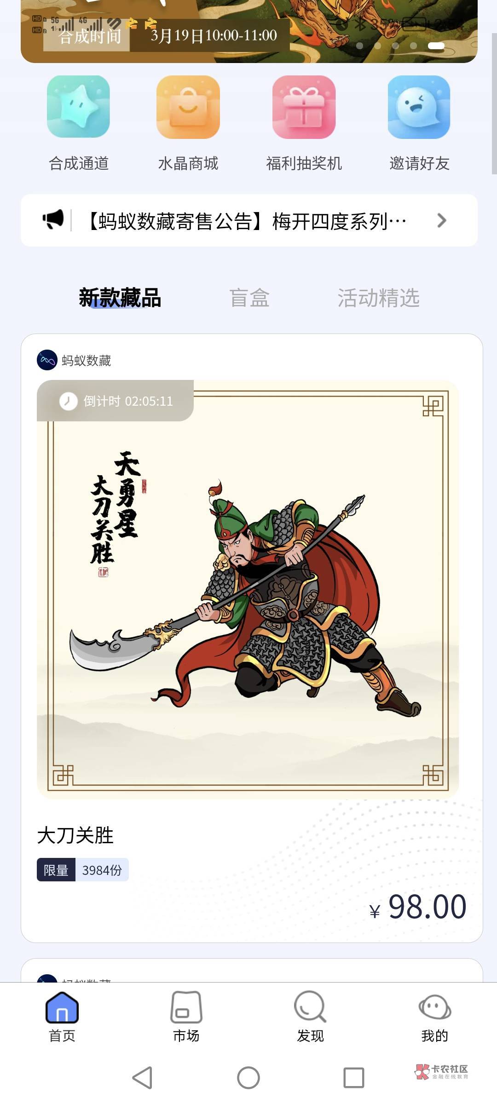Tap the Android back navigation button

tap(142, 1077)
